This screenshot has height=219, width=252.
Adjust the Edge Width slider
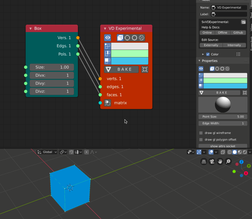223,123
